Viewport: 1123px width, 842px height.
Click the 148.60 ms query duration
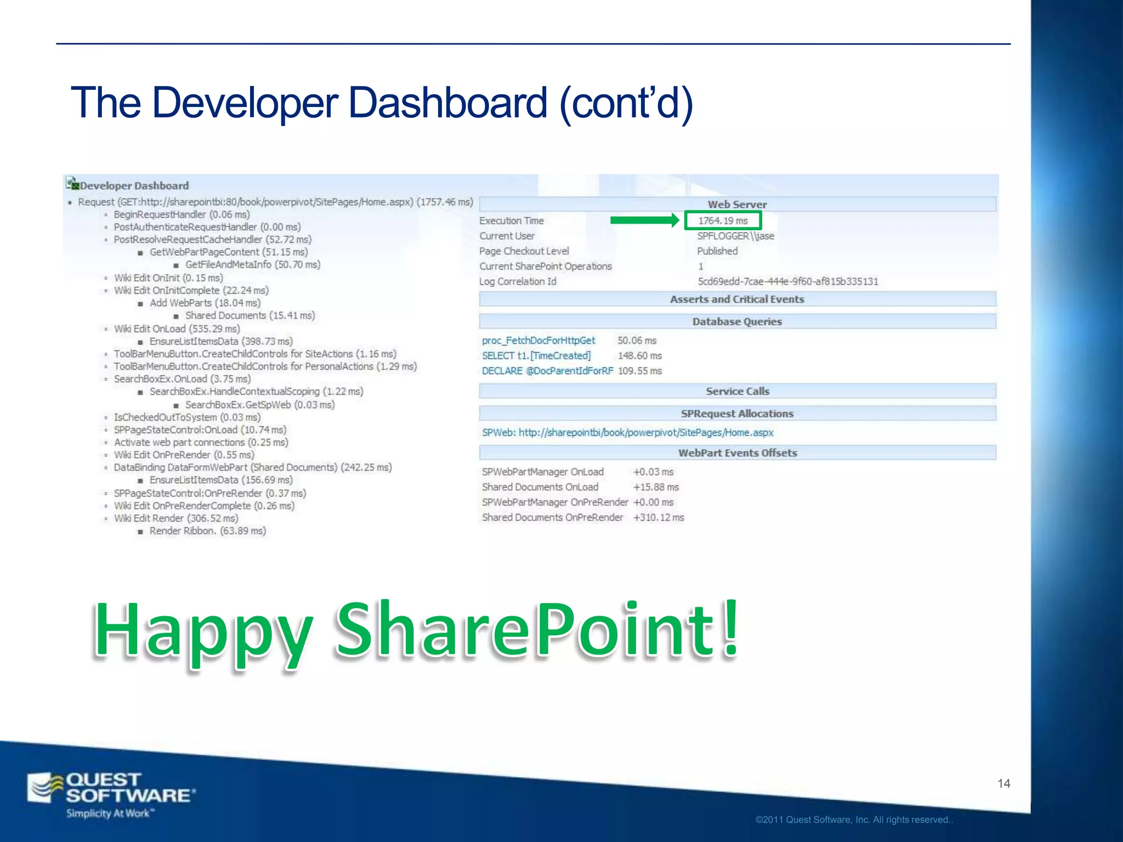(640, 356)
